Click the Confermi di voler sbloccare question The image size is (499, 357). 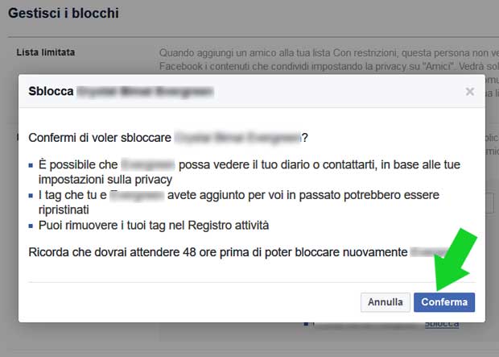point(168,138)
